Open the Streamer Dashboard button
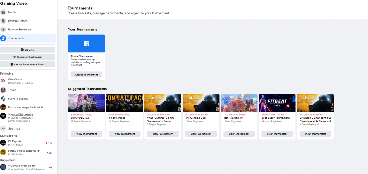 point(27,57)
